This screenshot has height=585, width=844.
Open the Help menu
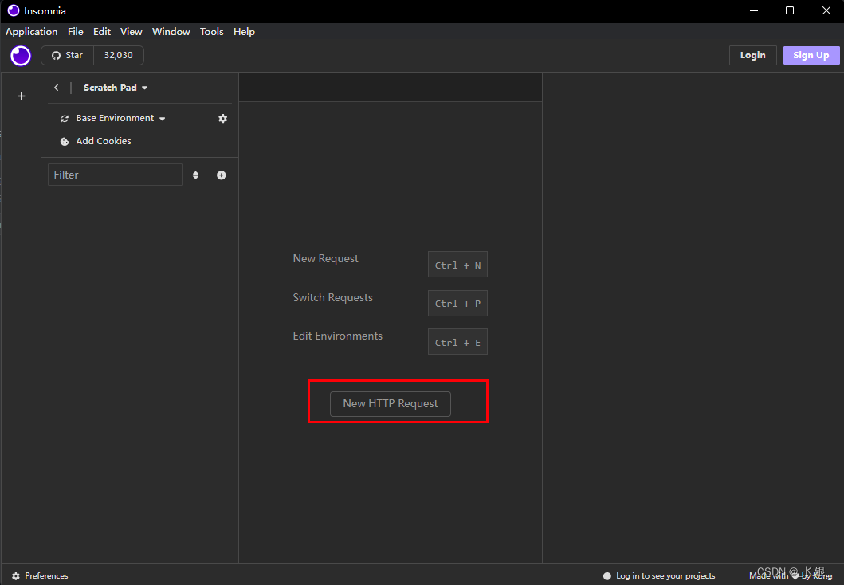244,32
